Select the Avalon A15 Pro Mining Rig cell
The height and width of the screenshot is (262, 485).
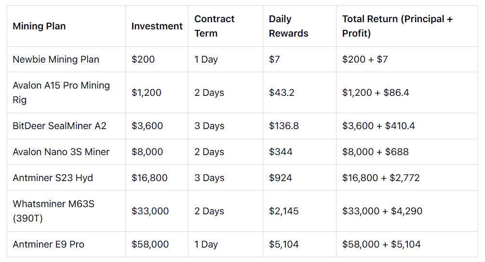pyautogui.click(x=61, y=92)
